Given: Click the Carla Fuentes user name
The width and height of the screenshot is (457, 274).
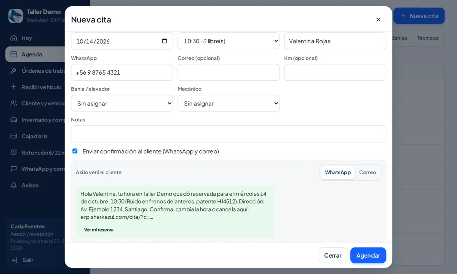Looking at the screenshot, I should coord(27,226).
